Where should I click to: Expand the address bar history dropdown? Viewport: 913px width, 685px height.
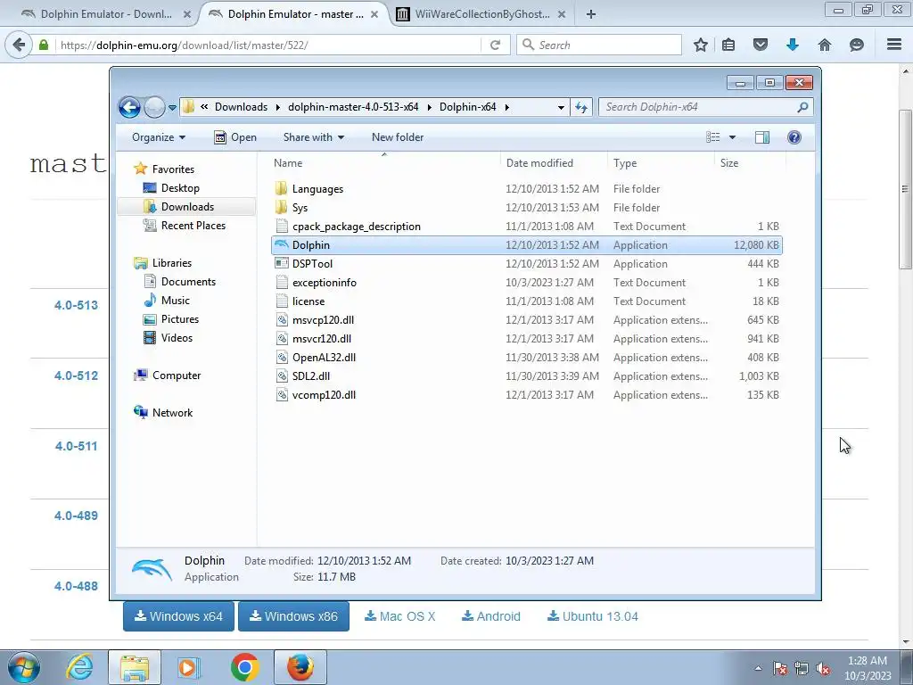[x=561, y=107]
